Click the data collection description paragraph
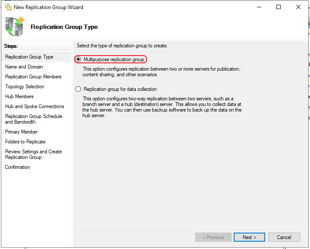Image resolution: width=310 pixels, height=249 pixels. 162,107
